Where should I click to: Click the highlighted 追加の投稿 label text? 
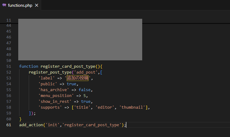tap(77, 78)
